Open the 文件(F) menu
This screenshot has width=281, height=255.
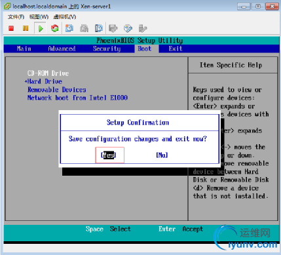point(16,17)
